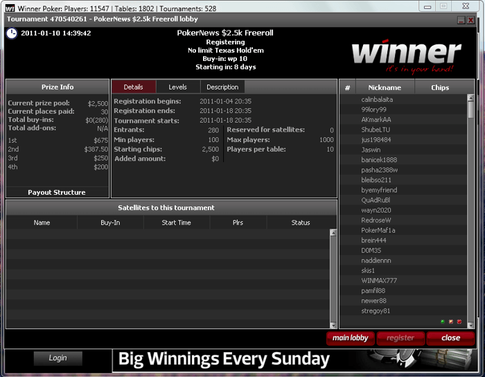Click the 1st place $675 prize row

point(58,141)
